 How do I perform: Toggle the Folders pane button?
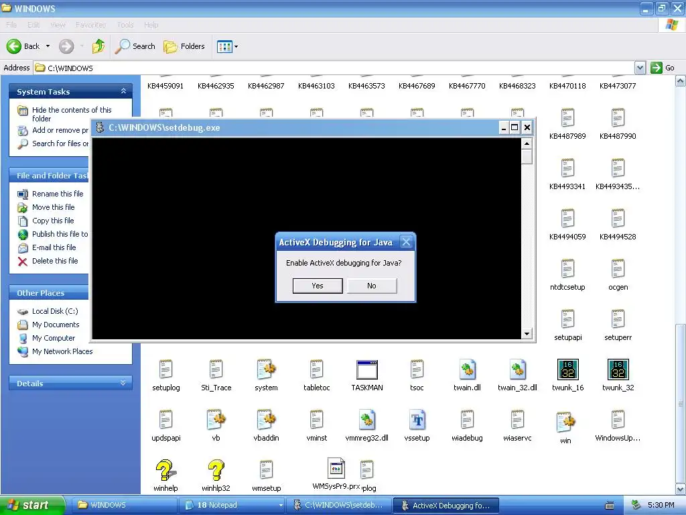coord(184,46)
